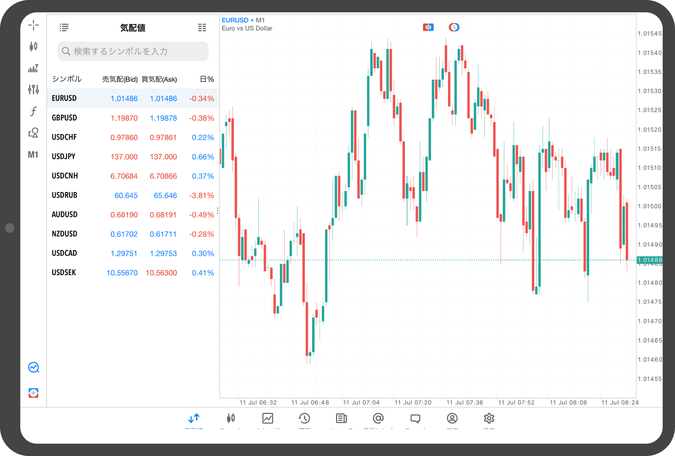The image size is (675, 456).
Task: Open the objects shapes tool
Action: click(x=33, y=133)
